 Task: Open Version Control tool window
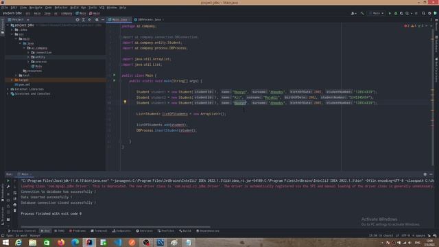point(21,231)
